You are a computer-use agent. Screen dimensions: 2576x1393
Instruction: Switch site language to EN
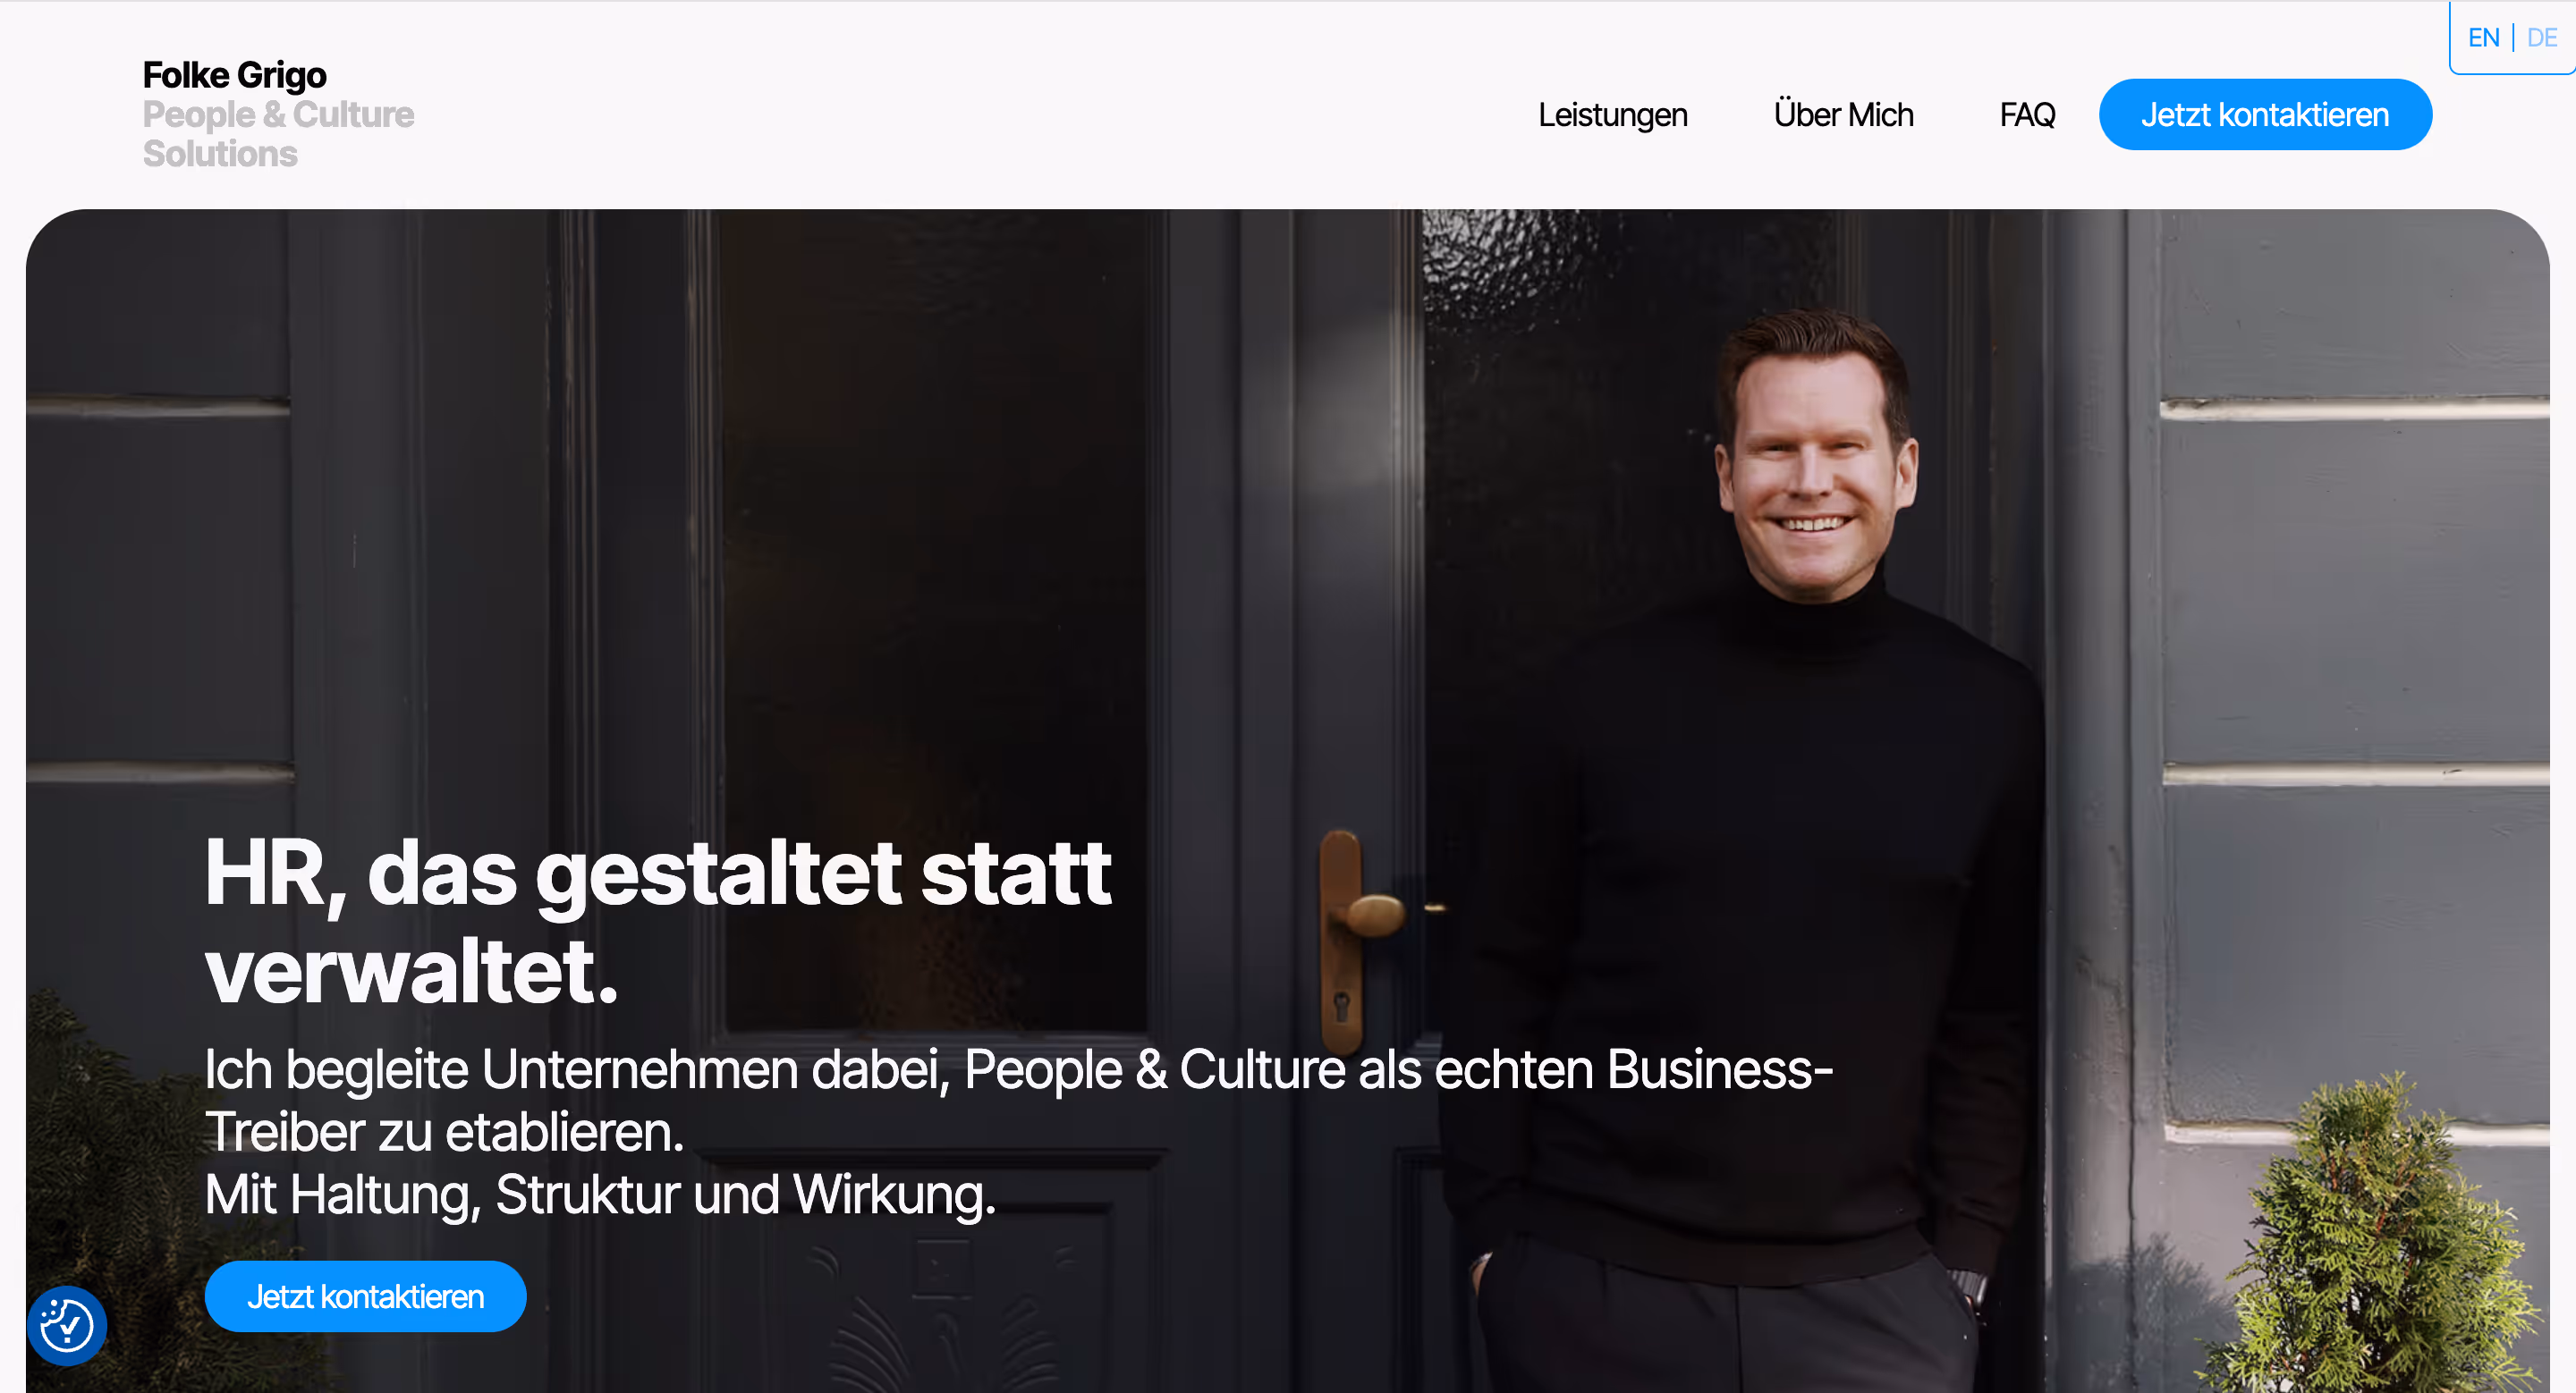[2484, 38]
